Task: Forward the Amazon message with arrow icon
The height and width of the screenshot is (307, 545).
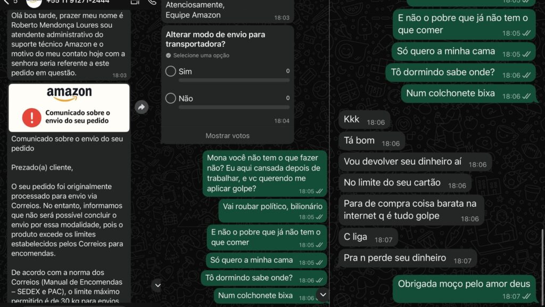Action: point(142,107)
